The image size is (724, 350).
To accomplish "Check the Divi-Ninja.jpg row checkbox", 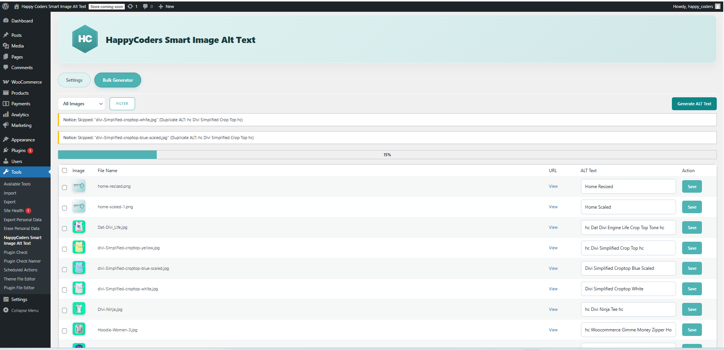I will [x=64, y=310].
